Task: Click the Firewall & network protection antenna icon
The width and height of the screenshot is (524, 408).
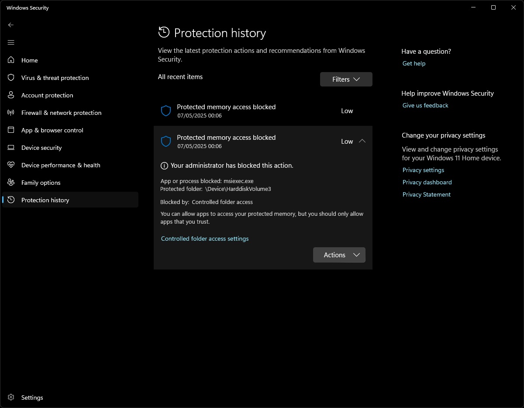Action: [11, 113]
